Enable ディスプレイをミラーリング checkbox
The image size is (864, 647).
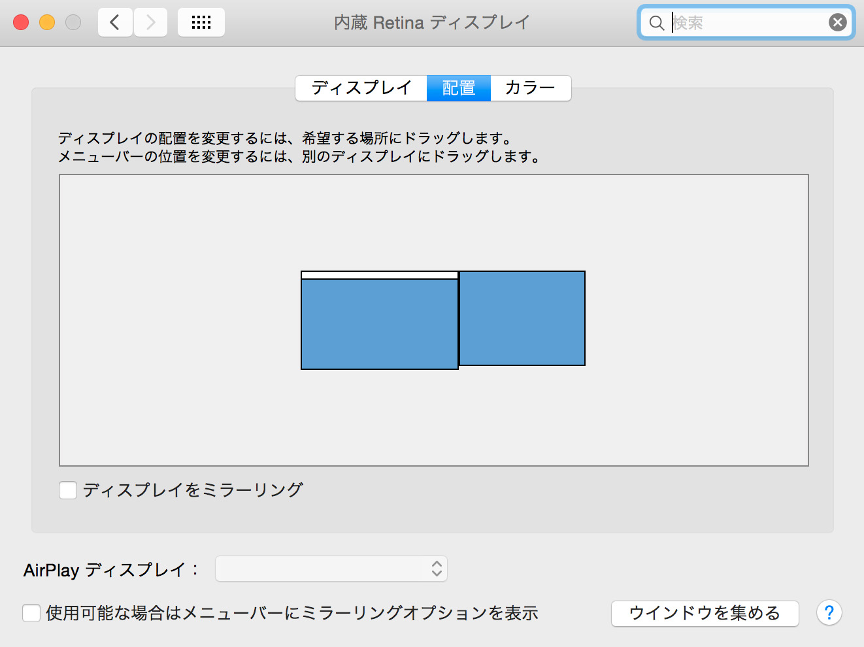68,489
